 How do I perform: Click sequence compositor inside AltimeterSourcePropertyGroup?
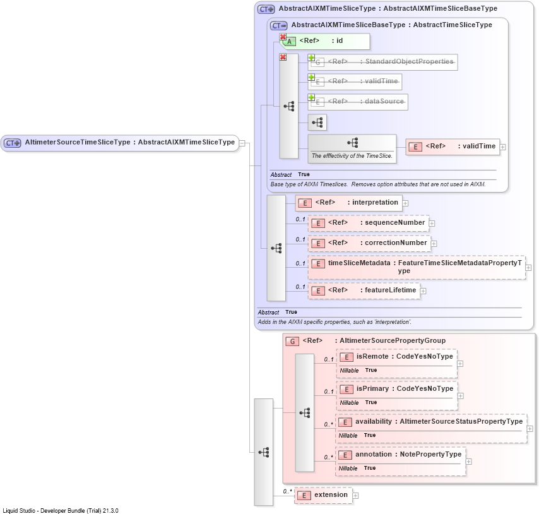[305, 413]
